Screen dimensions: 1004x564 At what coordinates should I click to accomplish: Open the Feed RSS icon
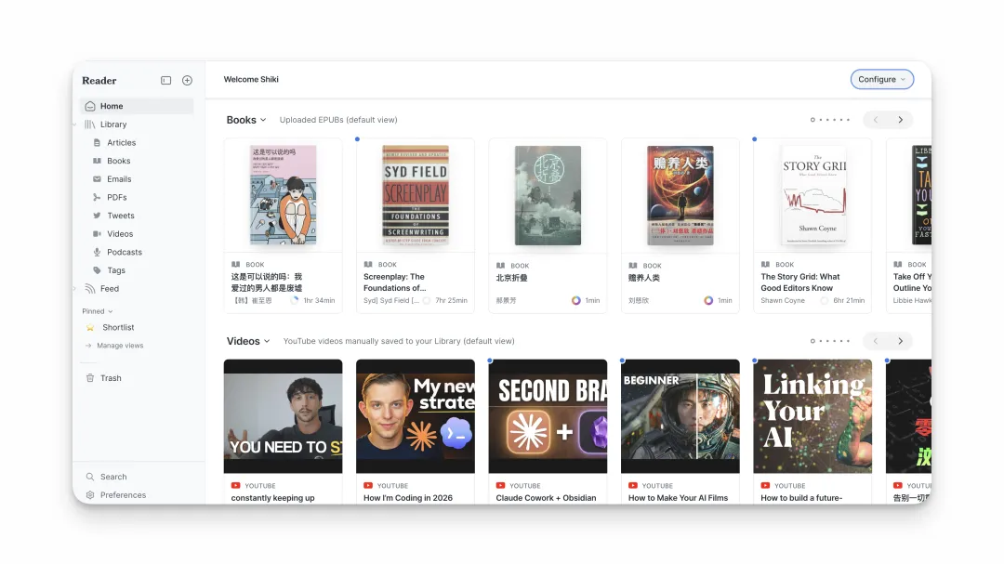(x=90, y=289)
